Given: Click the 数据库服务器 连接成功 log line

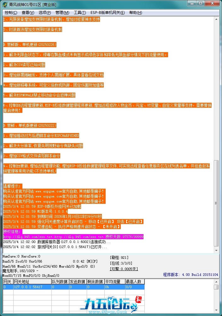Looking at the screenshot, I should pos(57,242).
